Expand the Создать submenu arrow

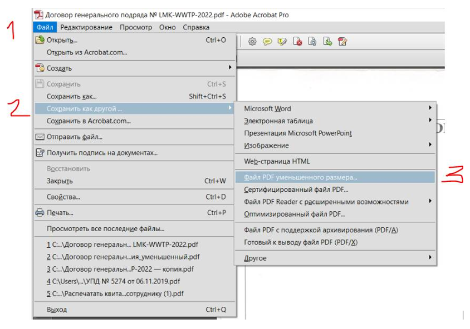(230, 67)
